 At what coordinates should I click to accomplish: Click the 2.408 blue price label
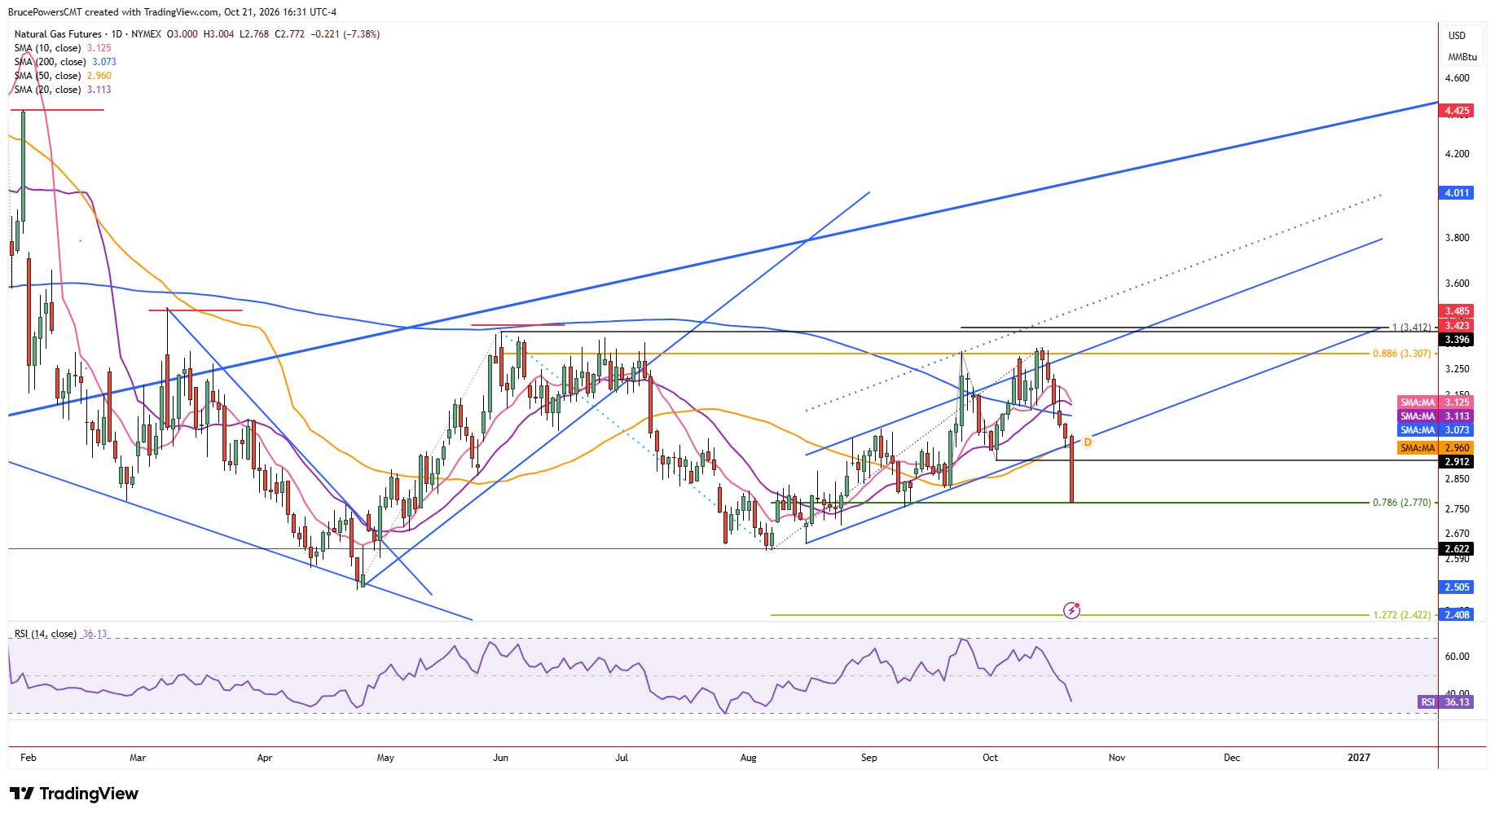pyautogui.click(x=1457, y=615)
